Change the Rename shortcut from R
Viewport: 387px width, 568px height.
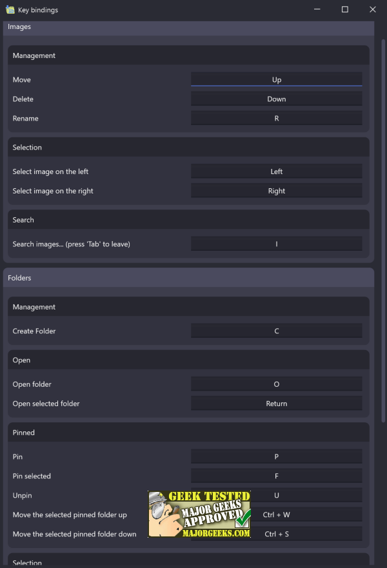coord(276,117)
